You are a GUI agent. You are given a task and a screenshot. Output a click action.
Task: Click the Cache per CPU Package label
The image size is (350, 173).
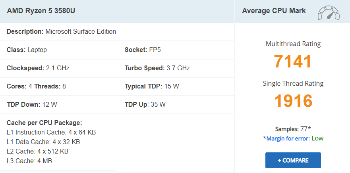coord(44,123)
